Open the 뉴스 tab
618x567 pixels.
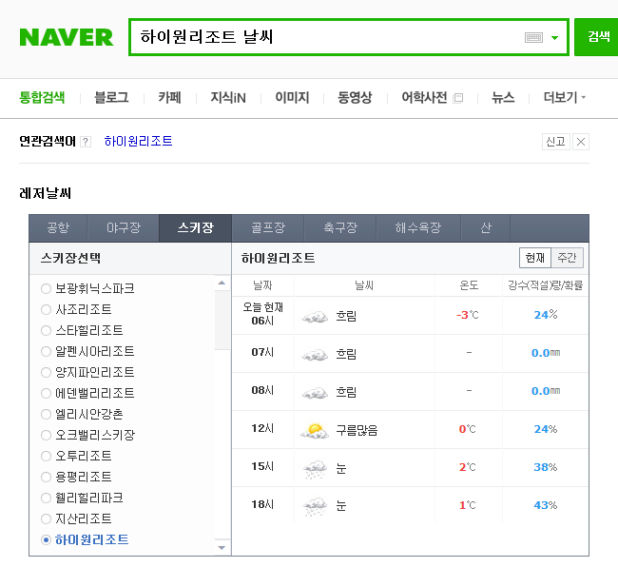(x=503, y=97)
